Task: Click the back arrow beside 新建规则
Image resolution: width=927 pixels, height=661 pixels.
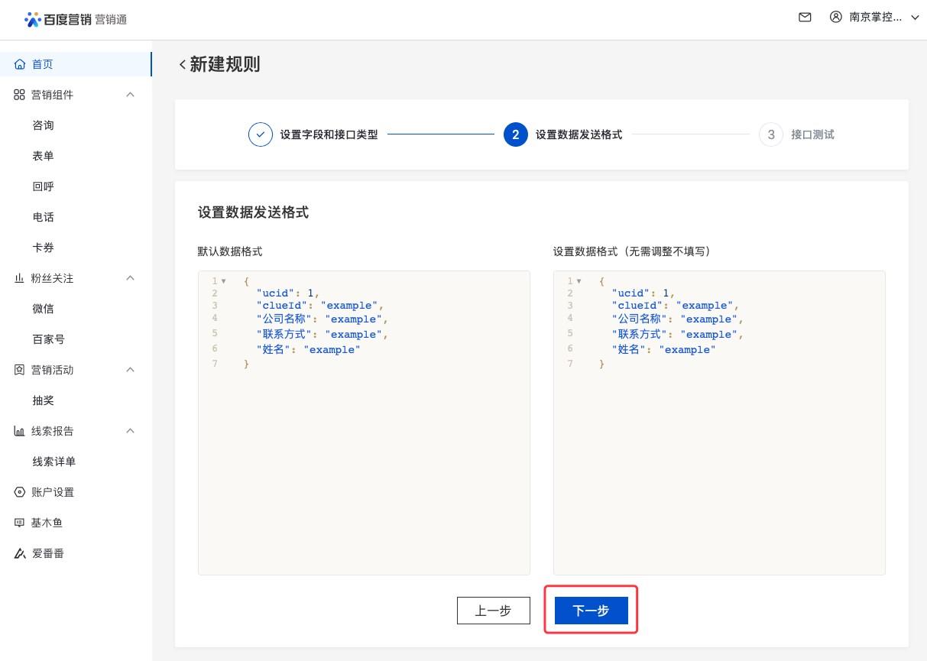Action: tap(182, 65)
